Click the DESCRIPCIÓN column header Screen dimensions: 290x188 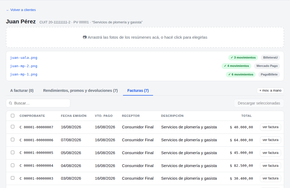(172, 116)
